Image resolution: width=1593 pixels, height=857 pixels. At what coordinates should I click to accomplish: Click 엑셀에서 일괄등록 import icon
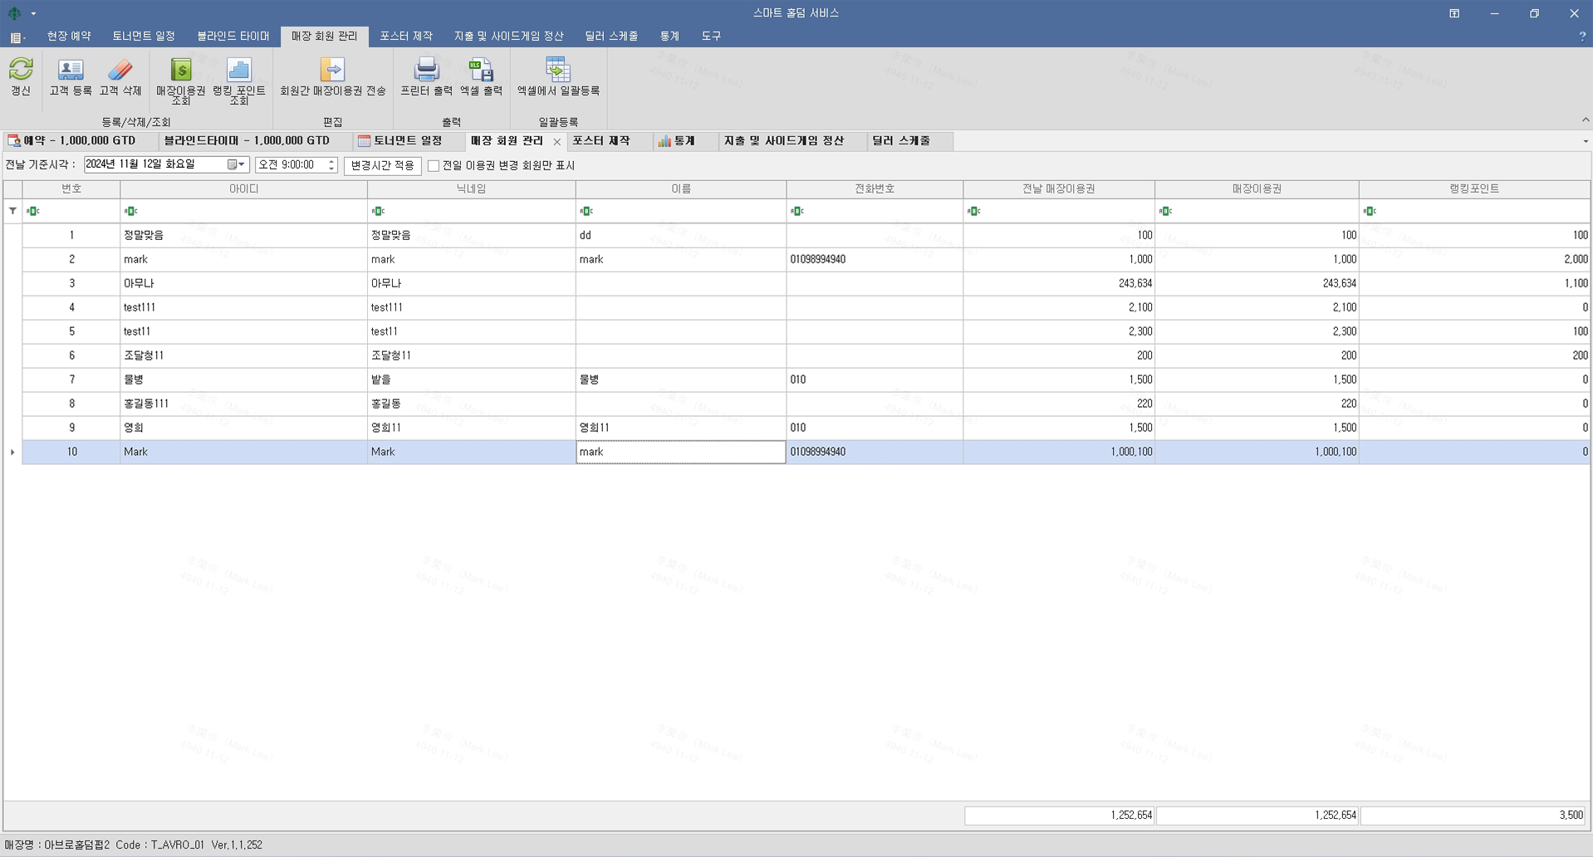click(558, 70)
